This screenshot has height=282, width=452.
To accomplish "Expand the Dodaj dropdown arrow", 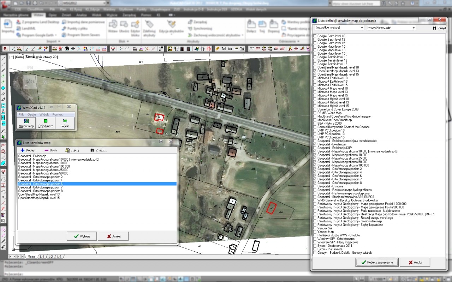I will pyautogui.click(x=35, y=150).
